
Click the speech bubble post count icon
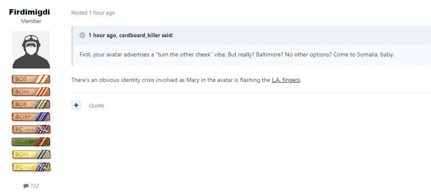click(26, 186)
